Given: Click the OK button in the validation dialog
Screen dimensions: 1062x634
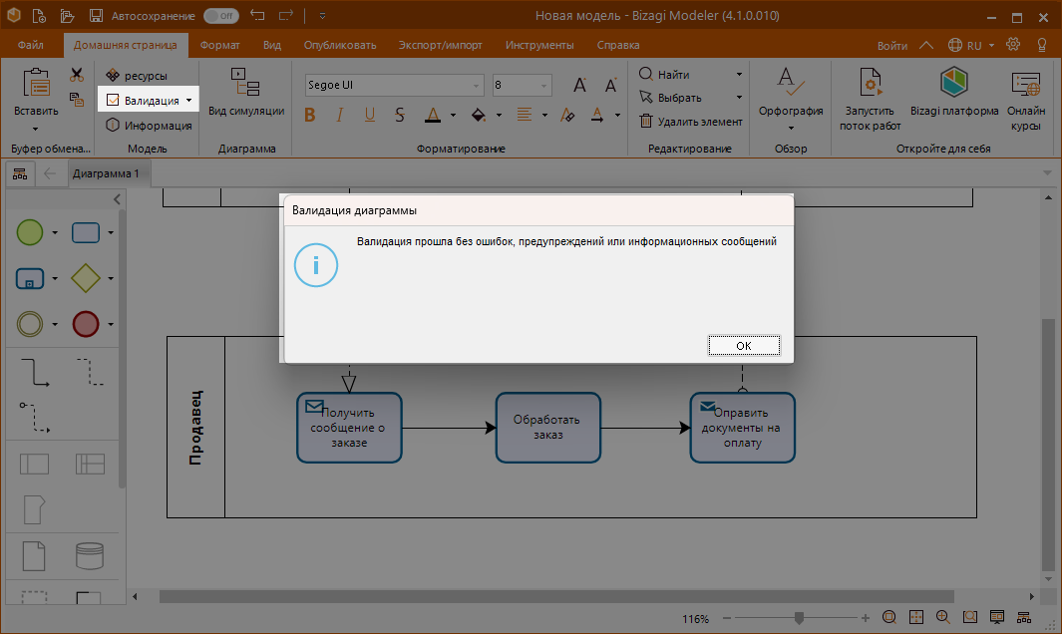Looking at the screenshot, I should pos(743,345).
